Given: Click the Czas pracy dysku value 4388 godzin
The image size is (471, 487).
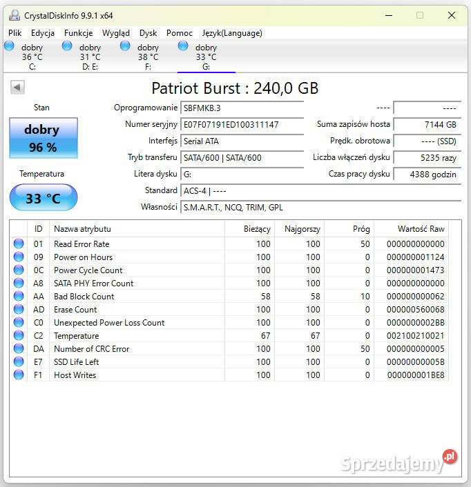Looking at the screenshot, I should [x=427, y=174].
